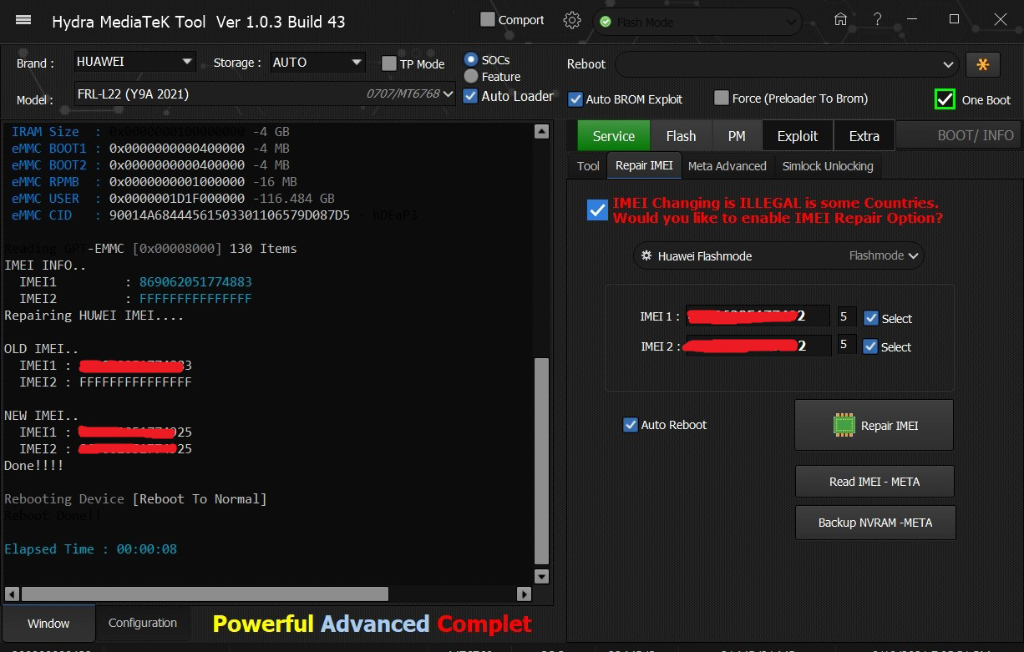Viewport: 1024px width, 652px height.
Task: Open settings gear icon in title bar
Action: [x=572, y=21]
